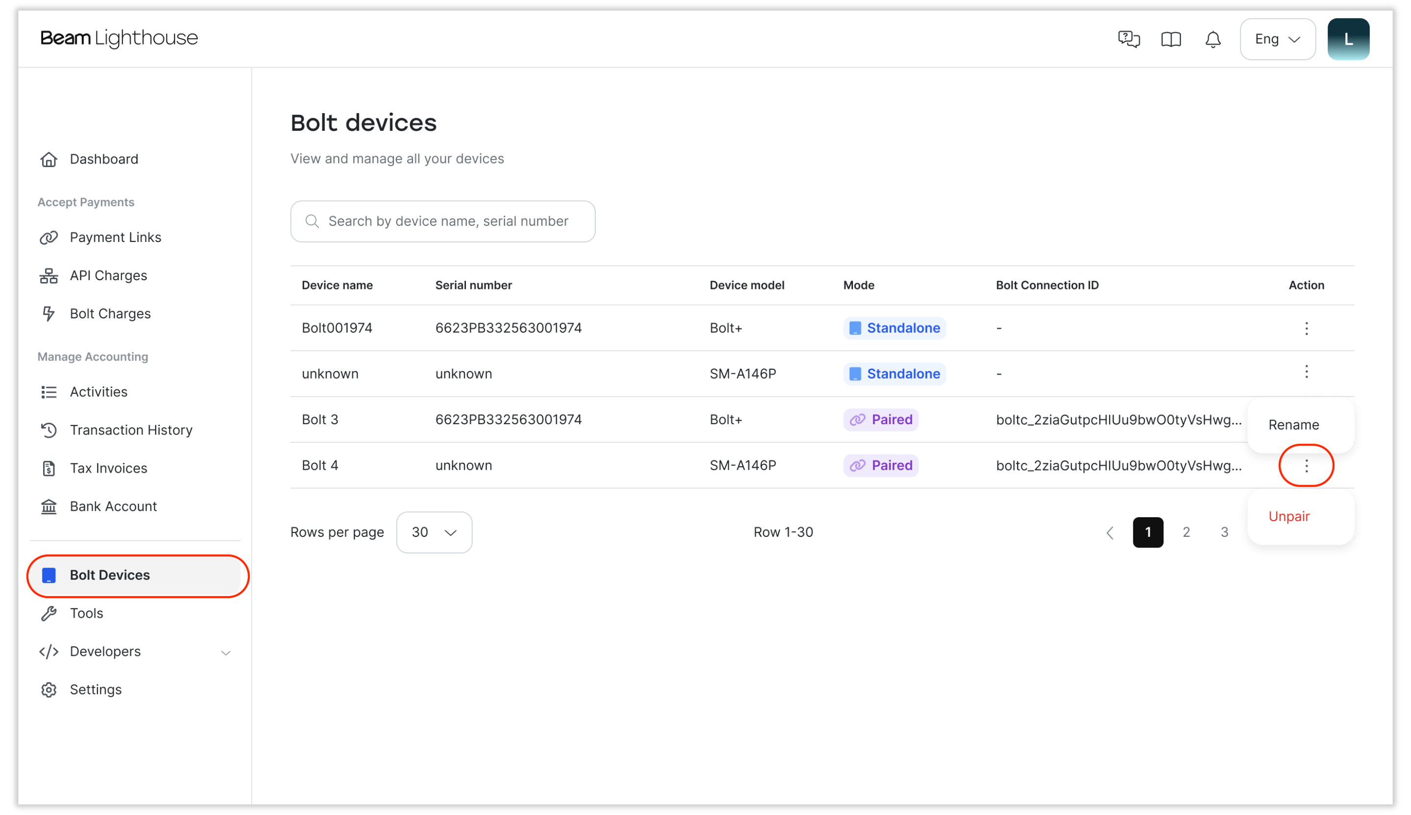Click the Settings gear icon
Image resolution: width=1411 pixels, height=815 pixels.
point(49,690)
